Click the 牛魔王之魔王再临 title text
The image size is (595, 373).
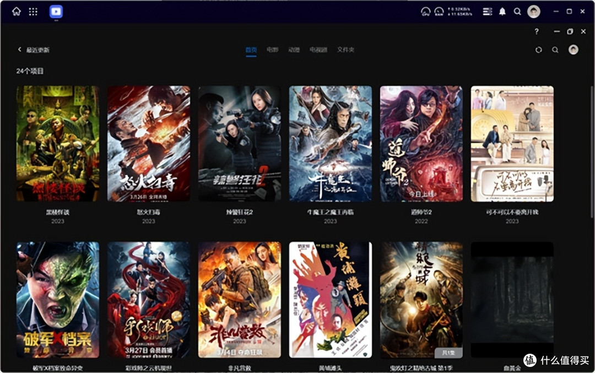click(331, 212)
